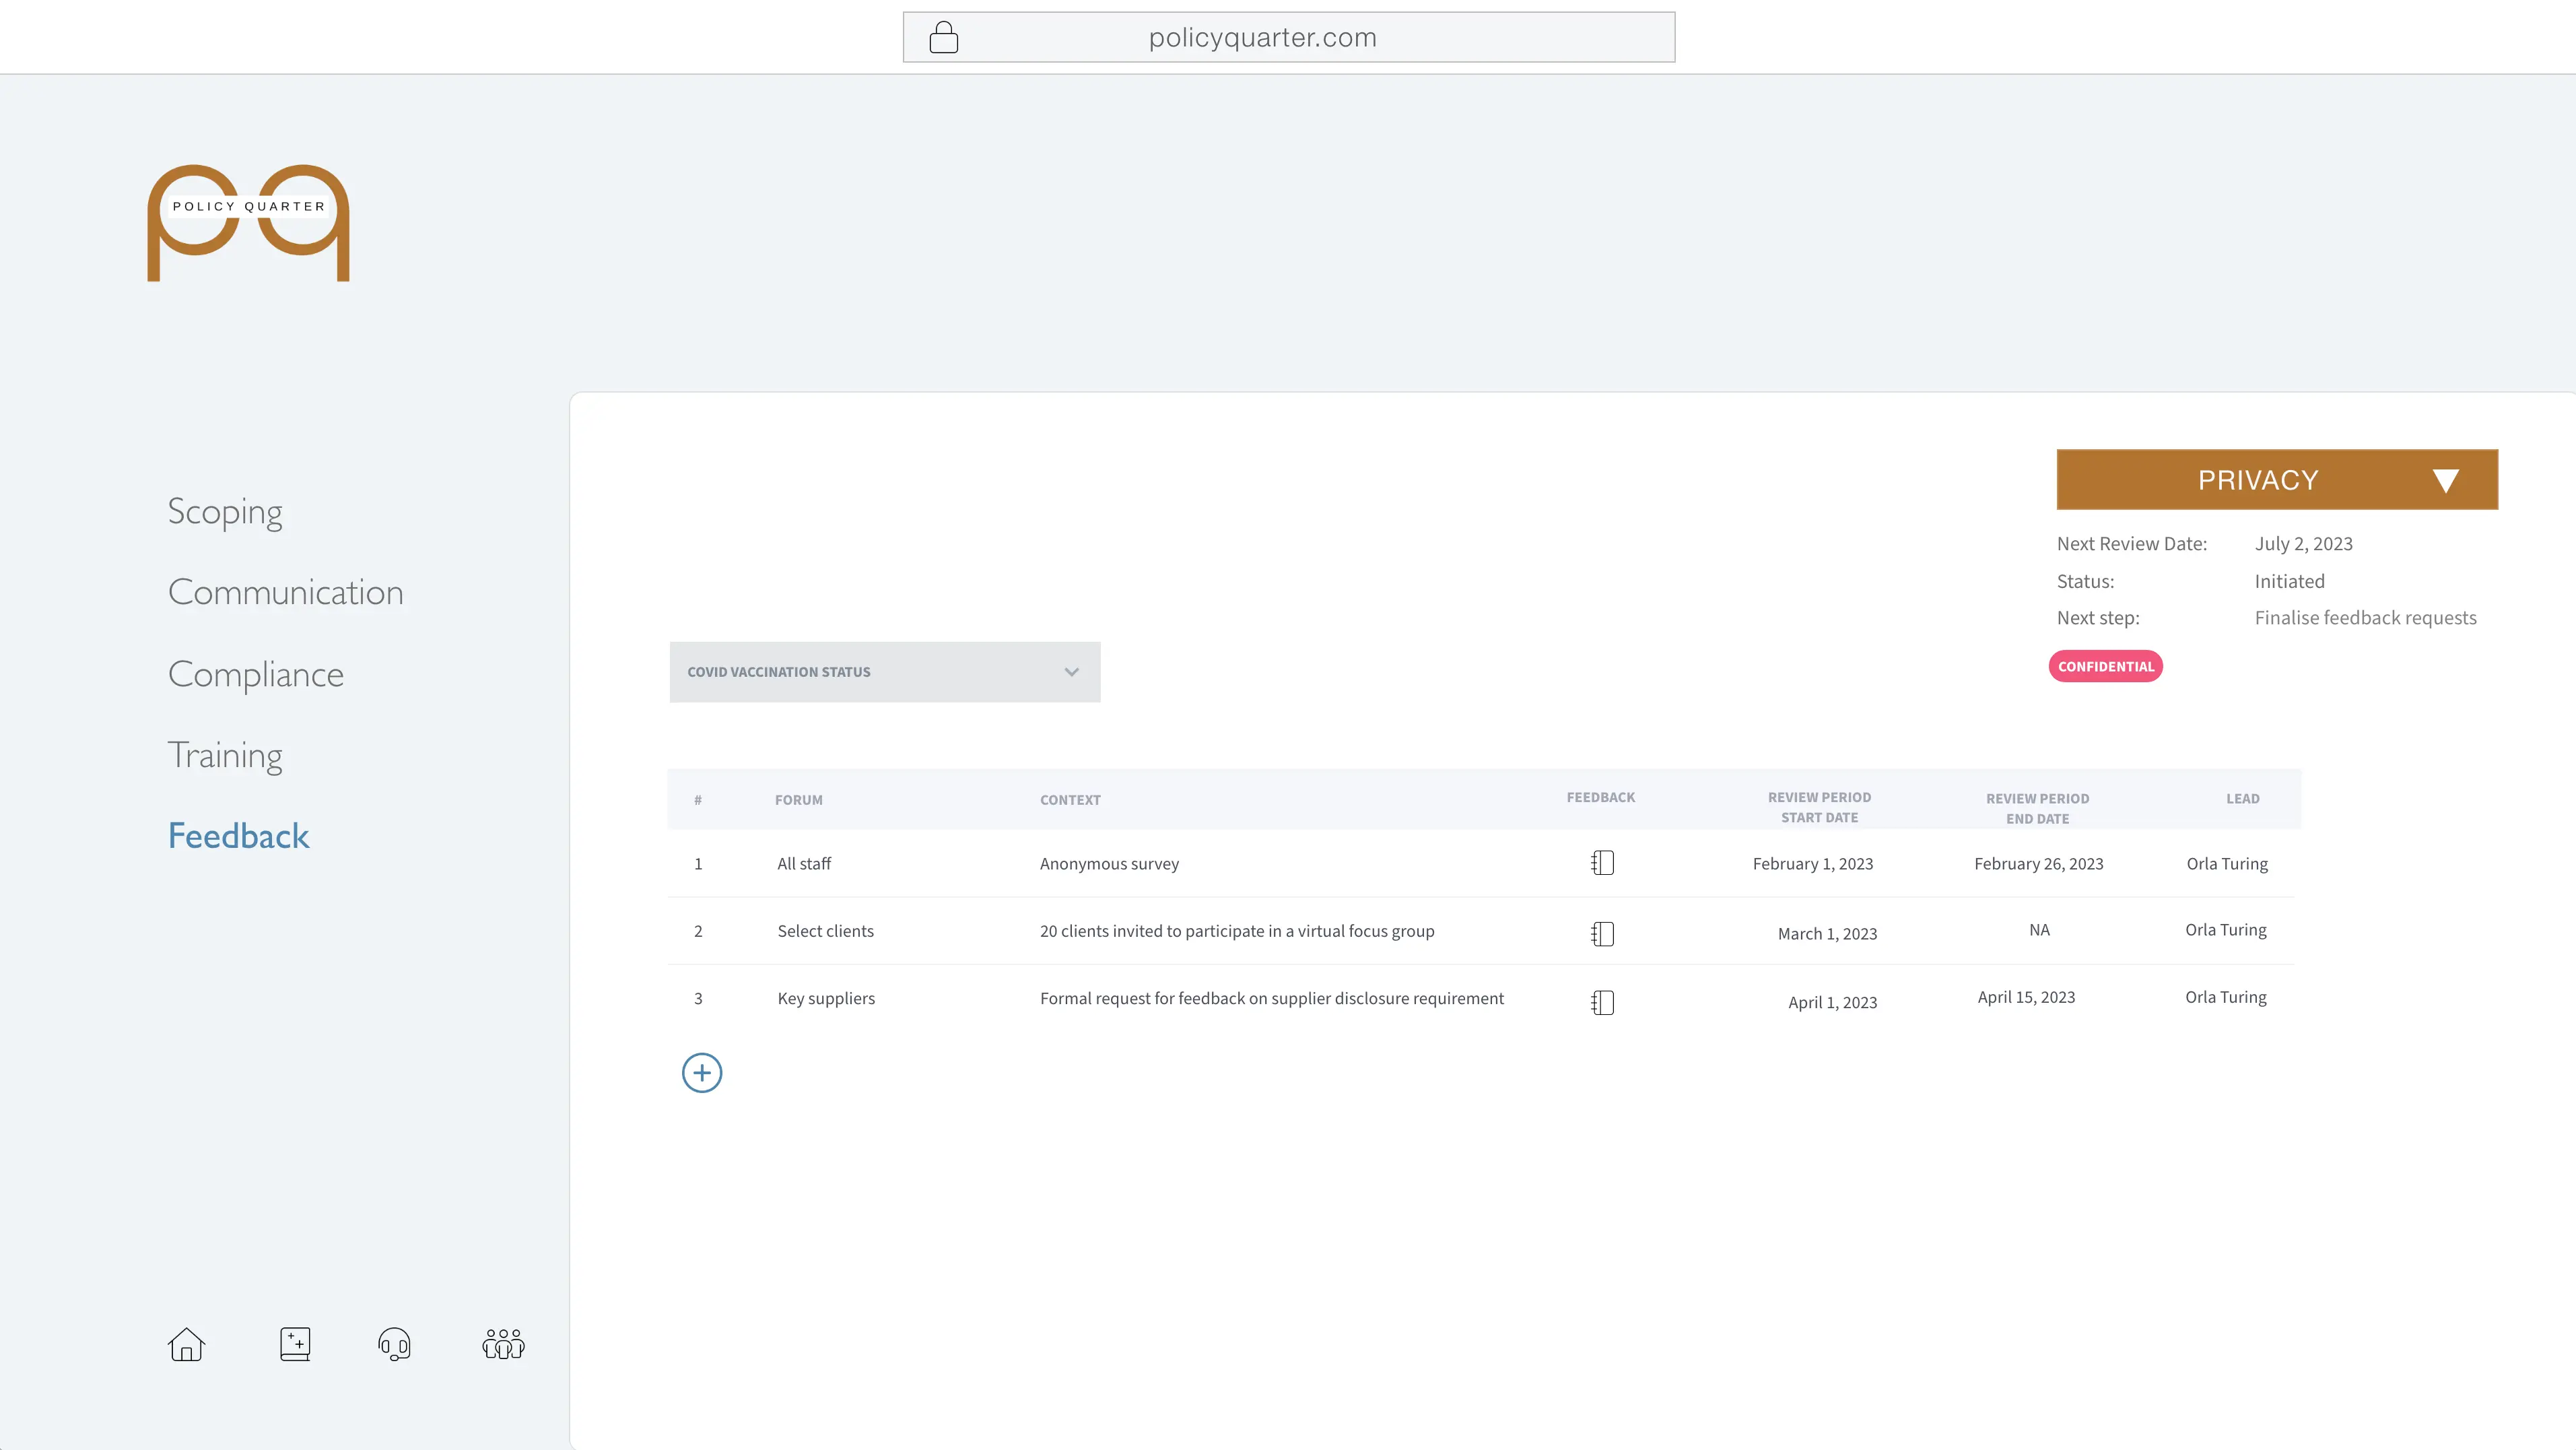
Task: Open the Compliance section
Action: (x=256, y=675)
